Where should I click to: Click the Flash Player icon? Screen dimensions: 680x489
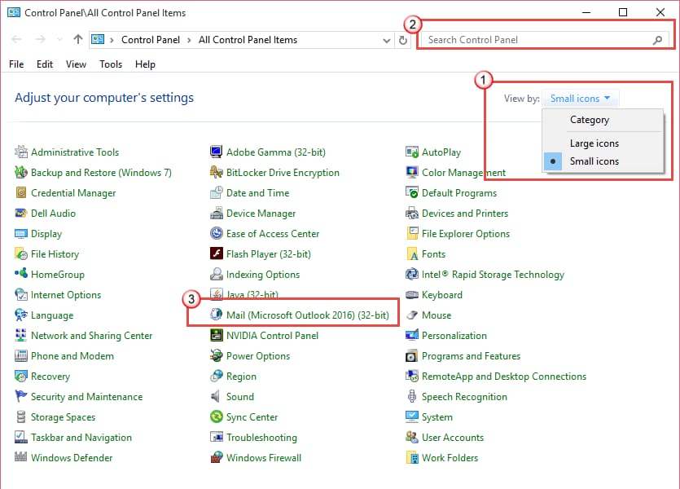[217, 254]
